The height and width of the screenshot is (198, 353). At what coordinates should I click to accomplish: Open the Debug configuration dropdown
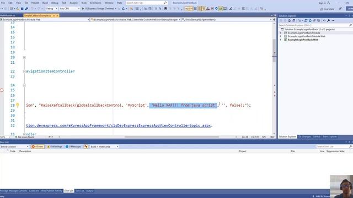pyautogui.click(x=51, y=9)
